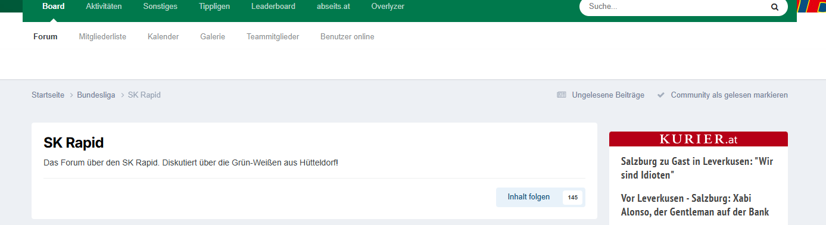
Task: Open the Sonstiges menu
Action: pyautogui.click(x=160, y=7)
